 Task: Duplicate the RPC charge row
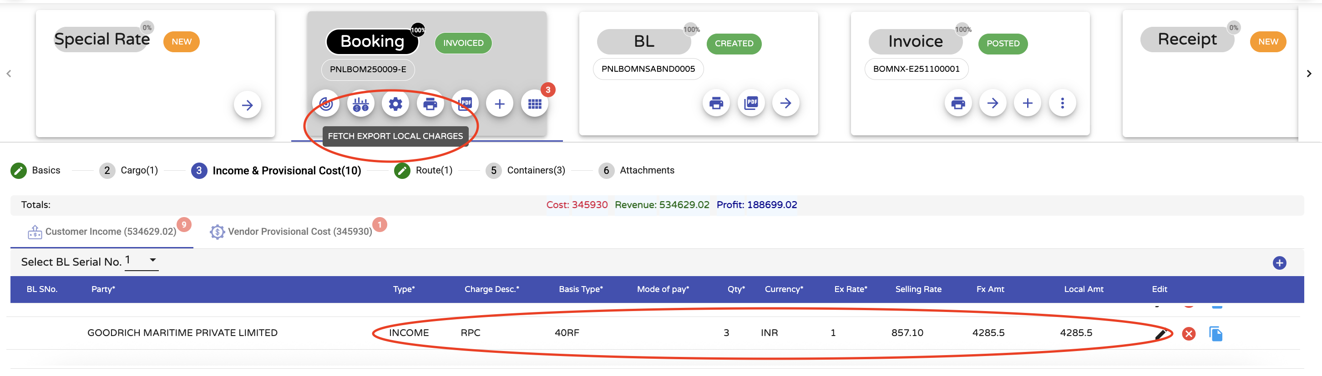(1215, 334)
